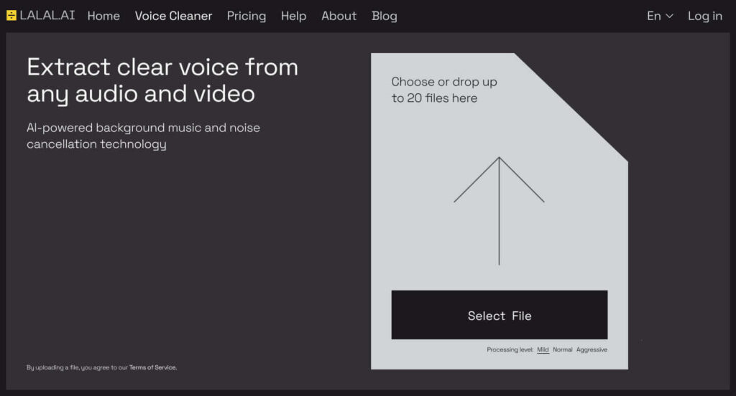Click 'Choose or drop up to 20 files' text

coord(444,90)
